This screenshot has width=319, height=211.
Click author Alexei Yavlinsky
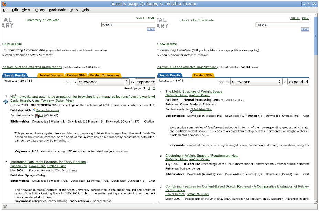pos(43,101)
